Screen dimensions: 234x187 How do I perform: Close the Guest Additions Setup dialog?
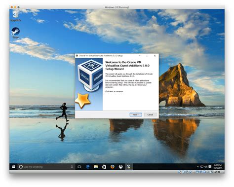(x=155, y=56)
